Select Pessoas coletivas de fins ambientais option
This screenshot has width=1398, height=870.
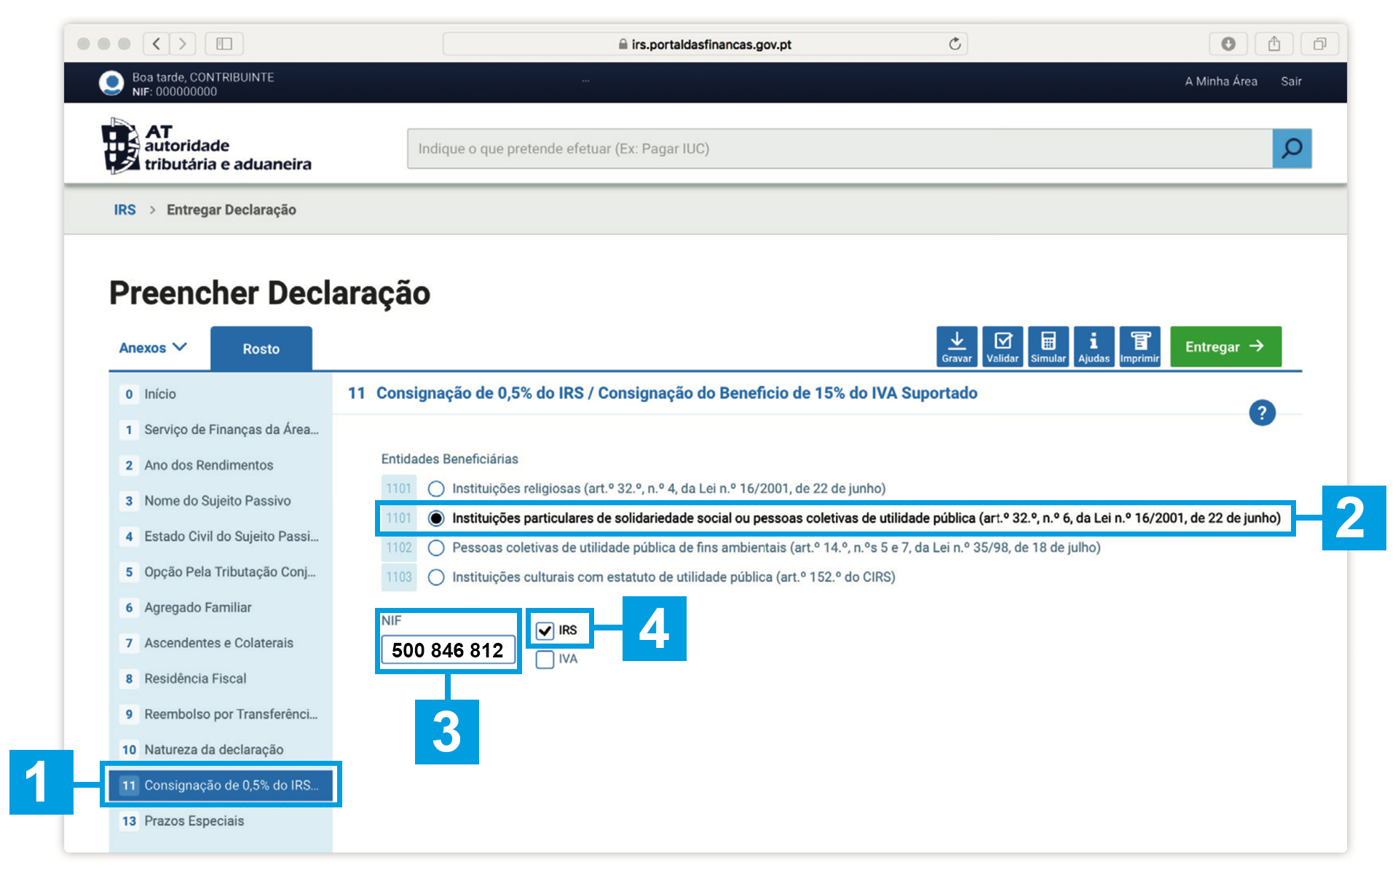(x=436, y=547)
